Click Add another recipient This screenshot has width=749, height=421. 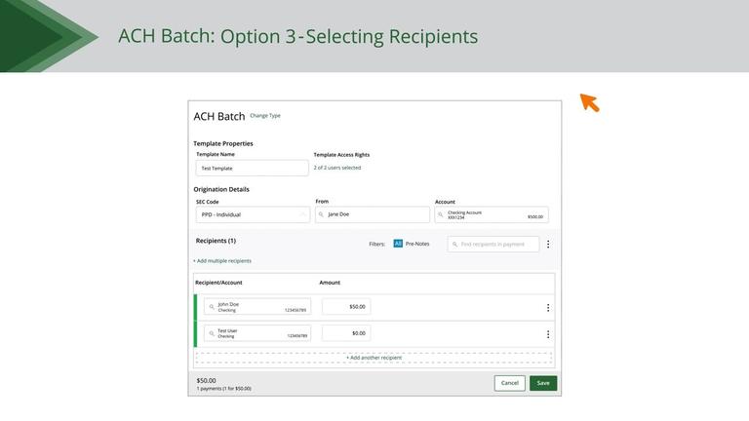click(374, 358)
